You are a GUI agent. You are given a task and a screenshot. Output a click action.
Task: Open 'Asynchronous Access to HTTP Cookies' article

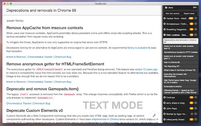tap(181, 52)
